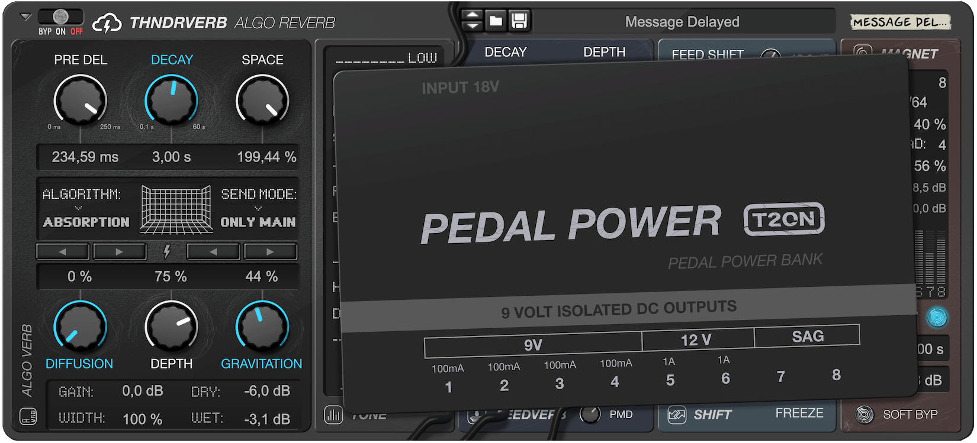The image size is (977, 443).
Task: Click the 56 % value in Magnet panel
Action: point(930,166)
